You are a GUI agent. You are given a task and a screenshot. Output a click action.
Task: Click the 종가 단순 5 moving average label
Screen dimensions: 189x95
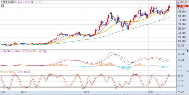[23, 2]
